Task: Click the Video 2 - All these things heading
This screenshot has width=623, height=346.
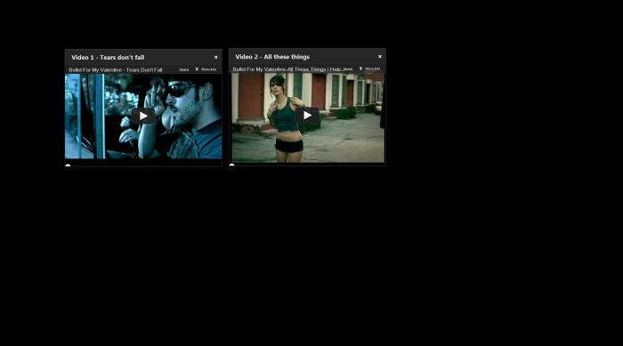Action: coord(272,57)
